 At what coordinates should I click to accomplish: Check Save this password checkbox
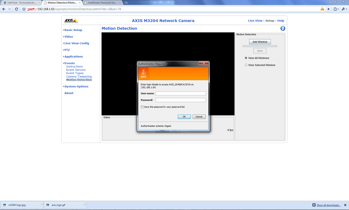click(x=142, y=107)
